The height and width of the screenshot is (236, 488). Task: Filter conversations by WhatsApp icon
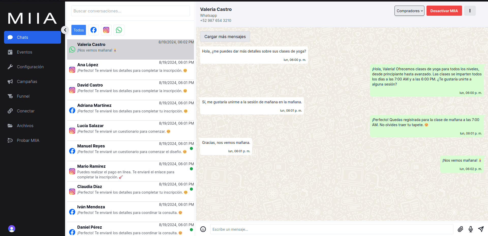[x=119, y=30]
